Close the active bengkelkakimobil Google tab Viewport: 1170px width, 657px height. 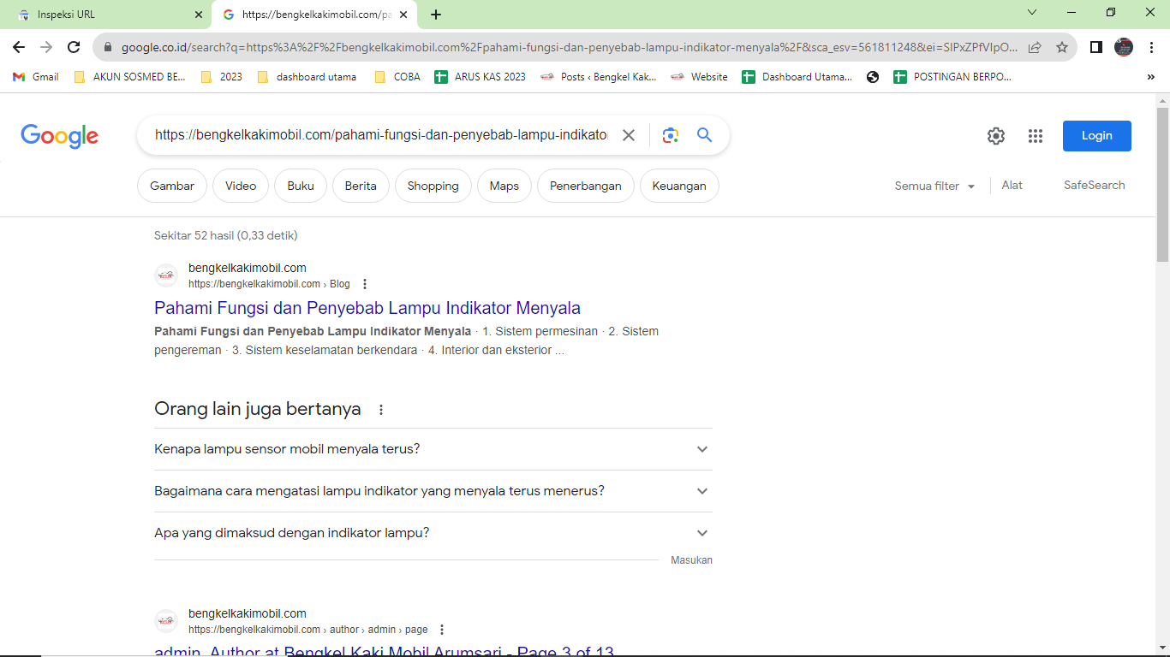click(403, 15)
